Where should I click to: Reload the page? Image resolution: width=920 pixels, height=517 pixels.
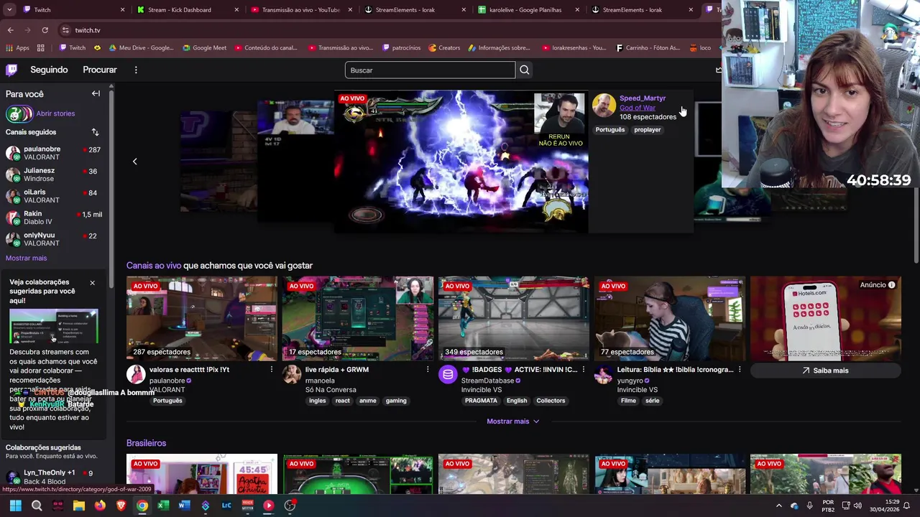(x=45, y=30)
